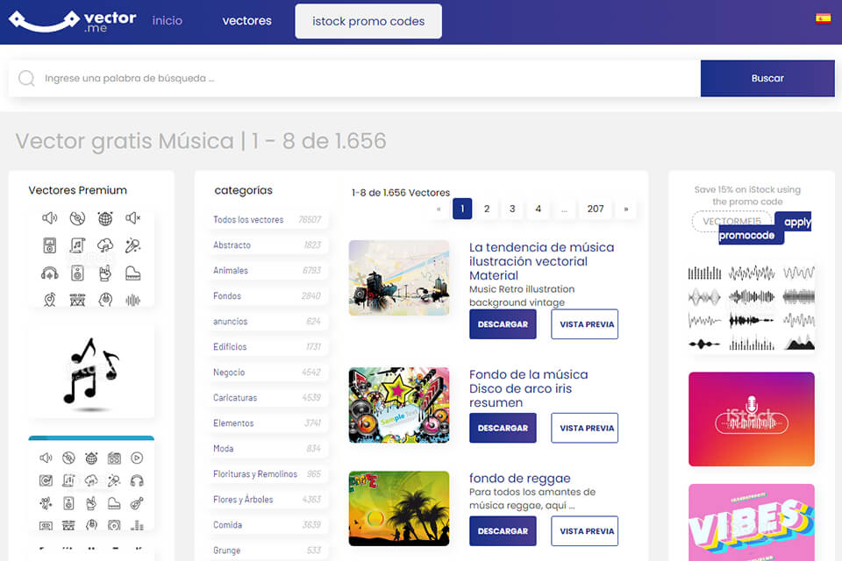Click the rock-hand gesture icon
This screenshot has height=561, width=842.
point(105,273)
